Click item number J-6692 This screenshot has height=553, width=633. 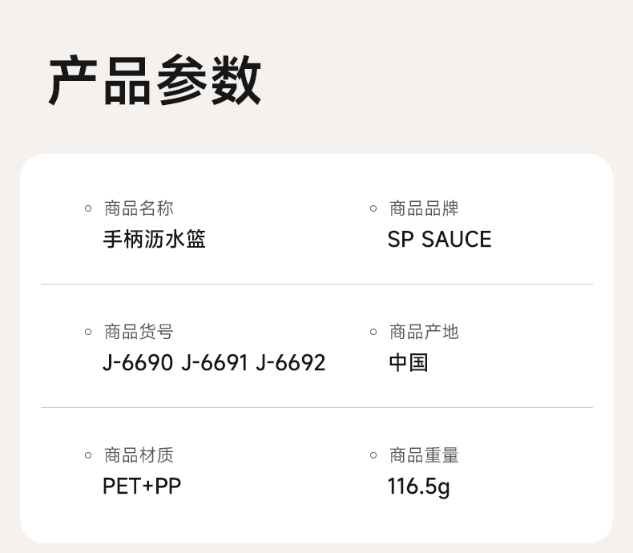[291, 362]
